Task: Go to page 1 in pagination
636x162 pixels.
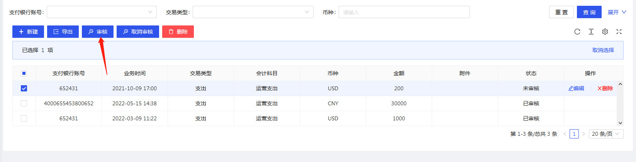Action: (574, 134)
